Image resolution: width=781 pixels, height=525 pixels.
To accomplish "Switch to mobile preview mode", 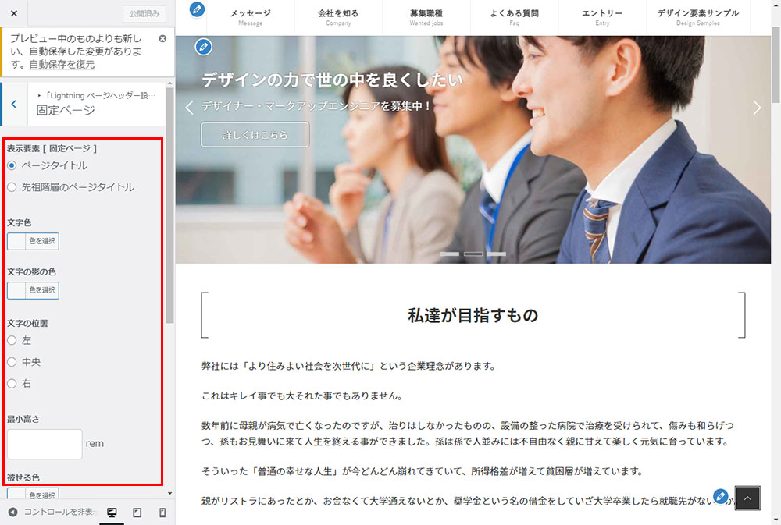I will click(162, 513).
